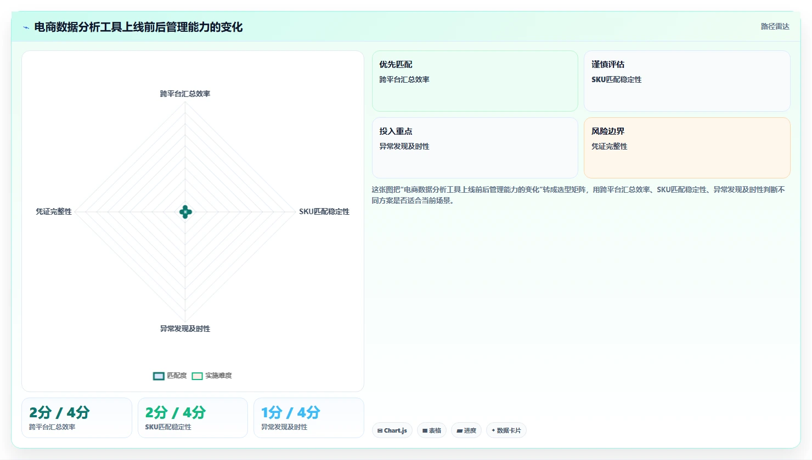Select the 异常发现及时性 radar axis label

click(x=185, y=329)
